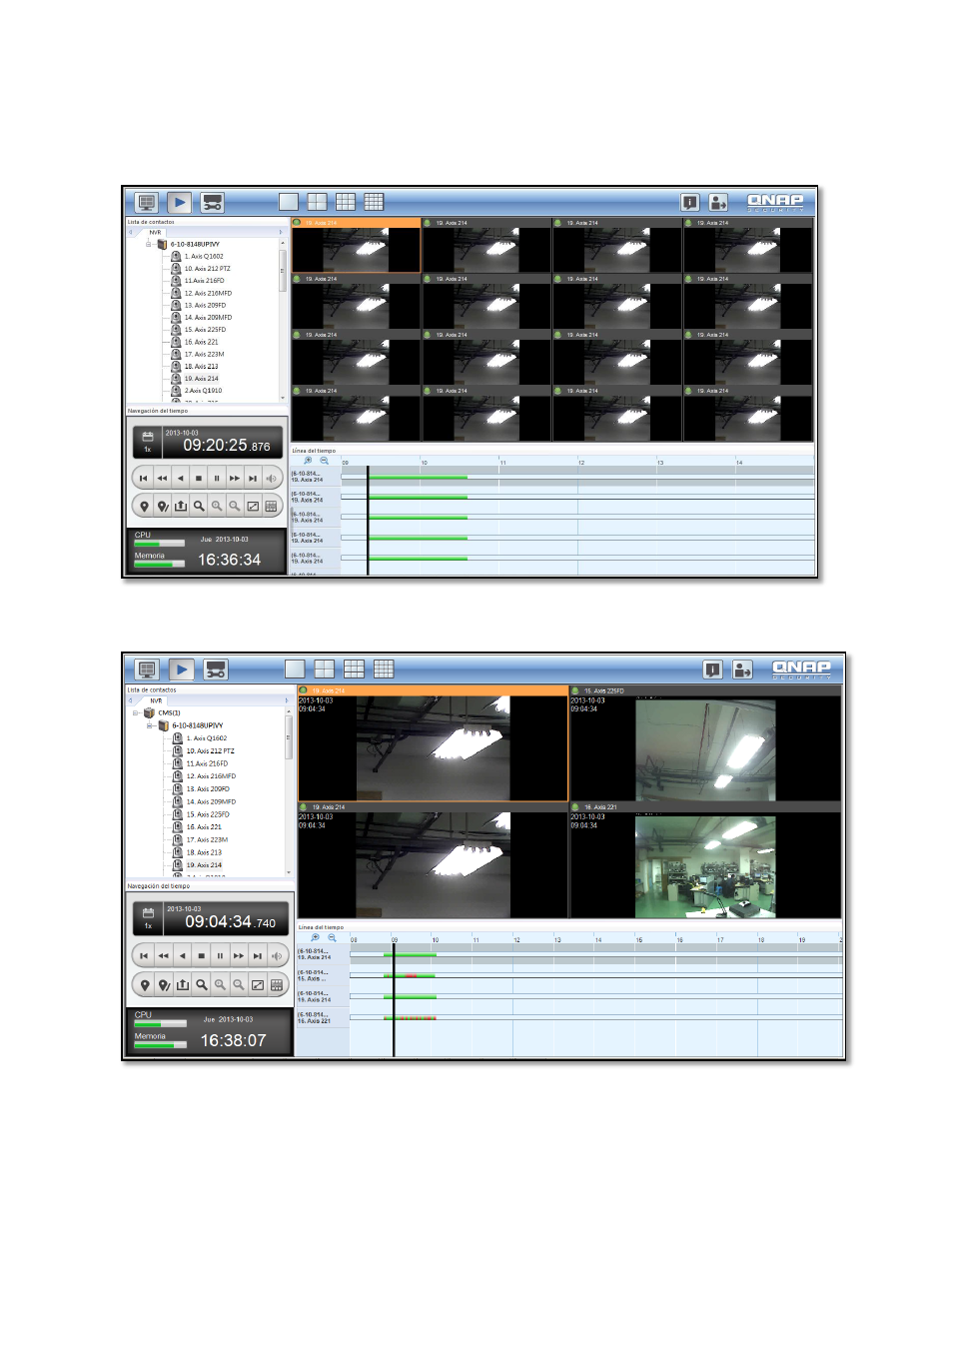The height and width of the screenshot is (1348, 953).
Task: Open search magnifier tool in upper screenshot
Action: pos(199,507)
